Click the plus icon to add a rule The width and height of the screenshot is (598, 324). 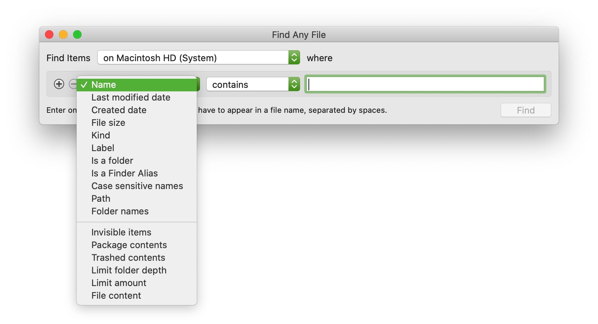point(59,84)
